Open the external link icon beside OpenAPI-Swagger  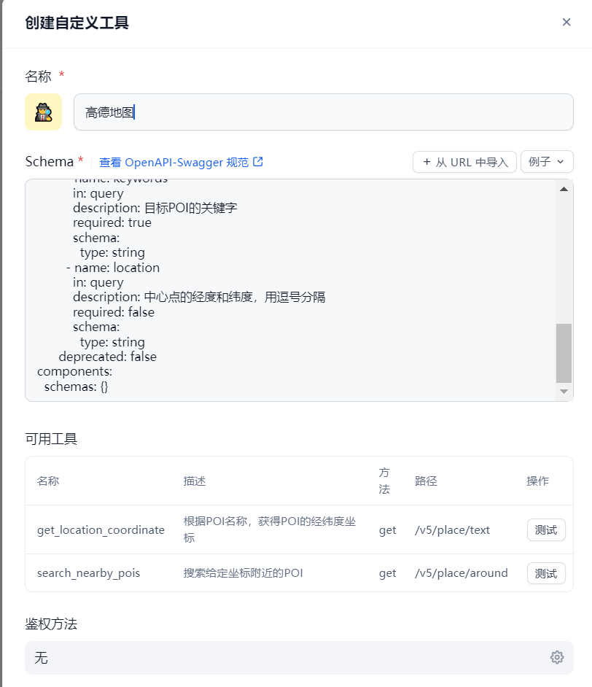[258, 162]
